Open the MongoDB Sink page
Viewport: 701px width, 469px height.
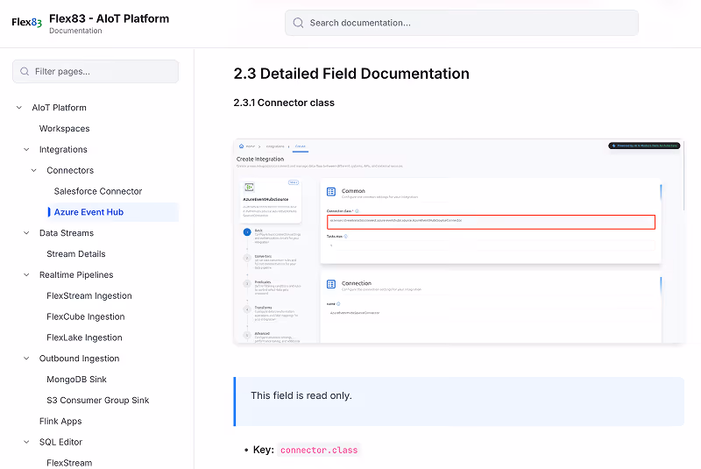(76, 380)
